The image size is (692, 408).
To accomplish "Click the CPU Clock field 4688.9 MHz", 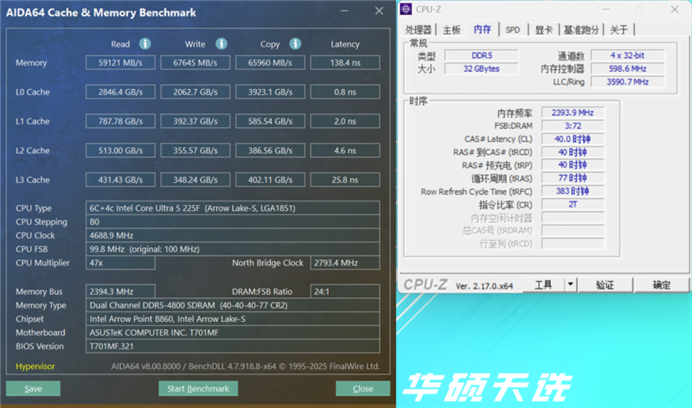I will 233,235.
